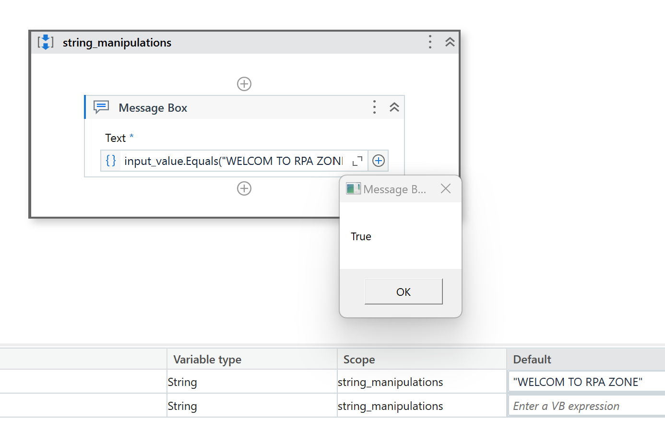665x443 pixels.
Task: Click the Message Box speech bubble icon
Action: pos(101,107)
